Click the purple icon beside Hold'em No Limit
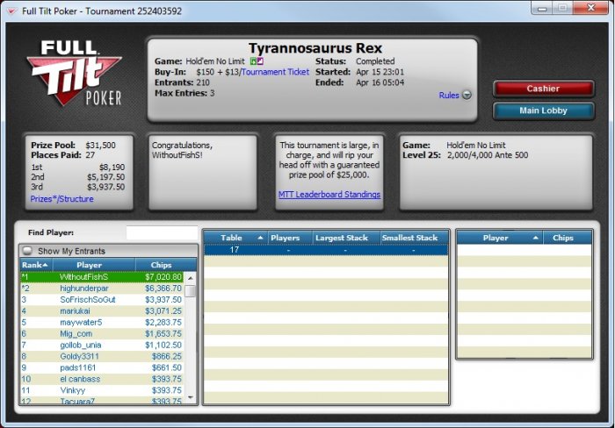The width and height of the screenshot is (615, 428). tap(260, 61)
